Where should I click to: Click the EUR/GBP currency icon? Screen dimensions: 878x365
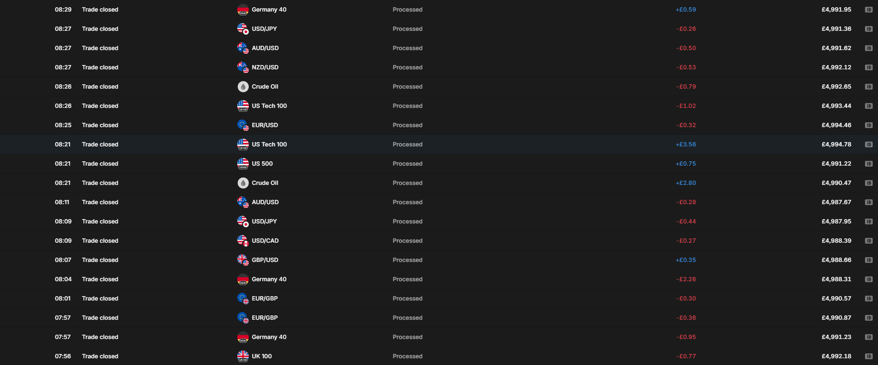pos(243,298)
